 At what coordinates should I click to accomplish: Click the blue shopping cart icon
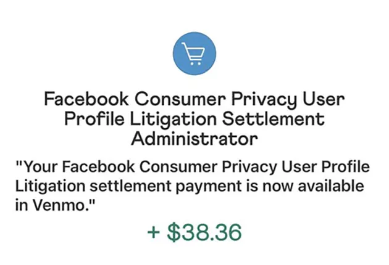pos(195,54)
